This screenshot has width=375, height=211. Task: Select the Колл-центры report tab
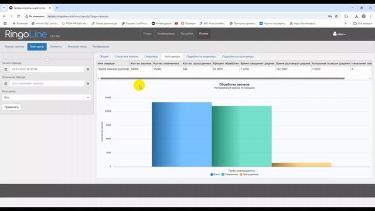tap(172, 57)
